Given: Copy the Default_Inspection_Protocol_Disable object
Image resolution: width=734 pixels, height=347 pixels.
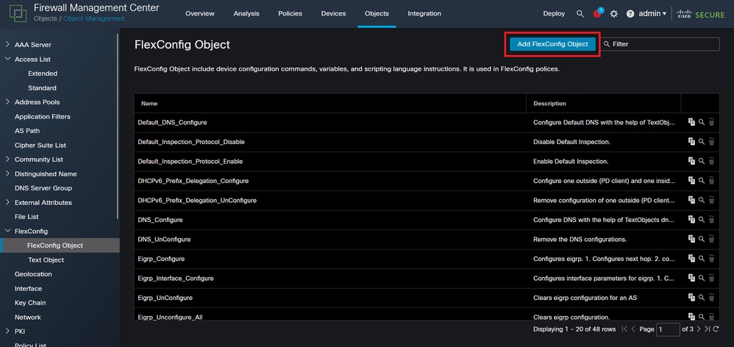Looking at the screenshot, I should pyautogui.click(x=691, y=141).
